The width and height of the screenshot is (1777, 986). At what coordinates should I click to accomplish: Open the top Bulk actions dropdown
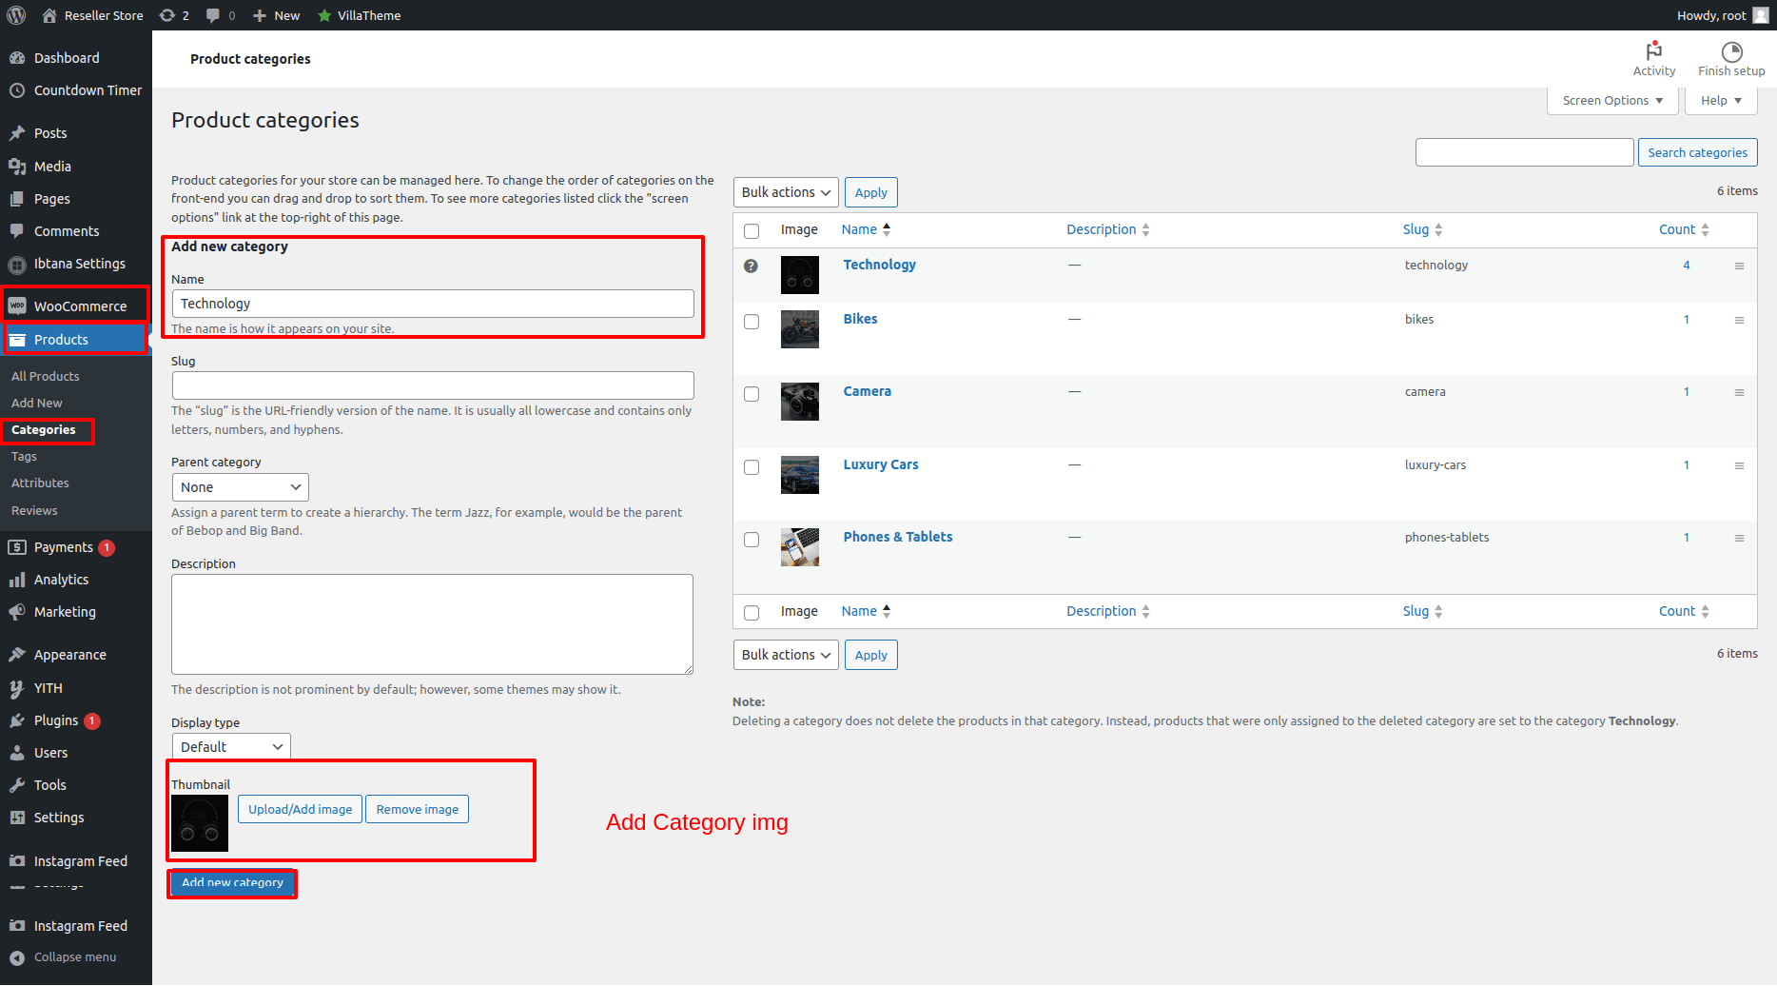tap(786, 192)
